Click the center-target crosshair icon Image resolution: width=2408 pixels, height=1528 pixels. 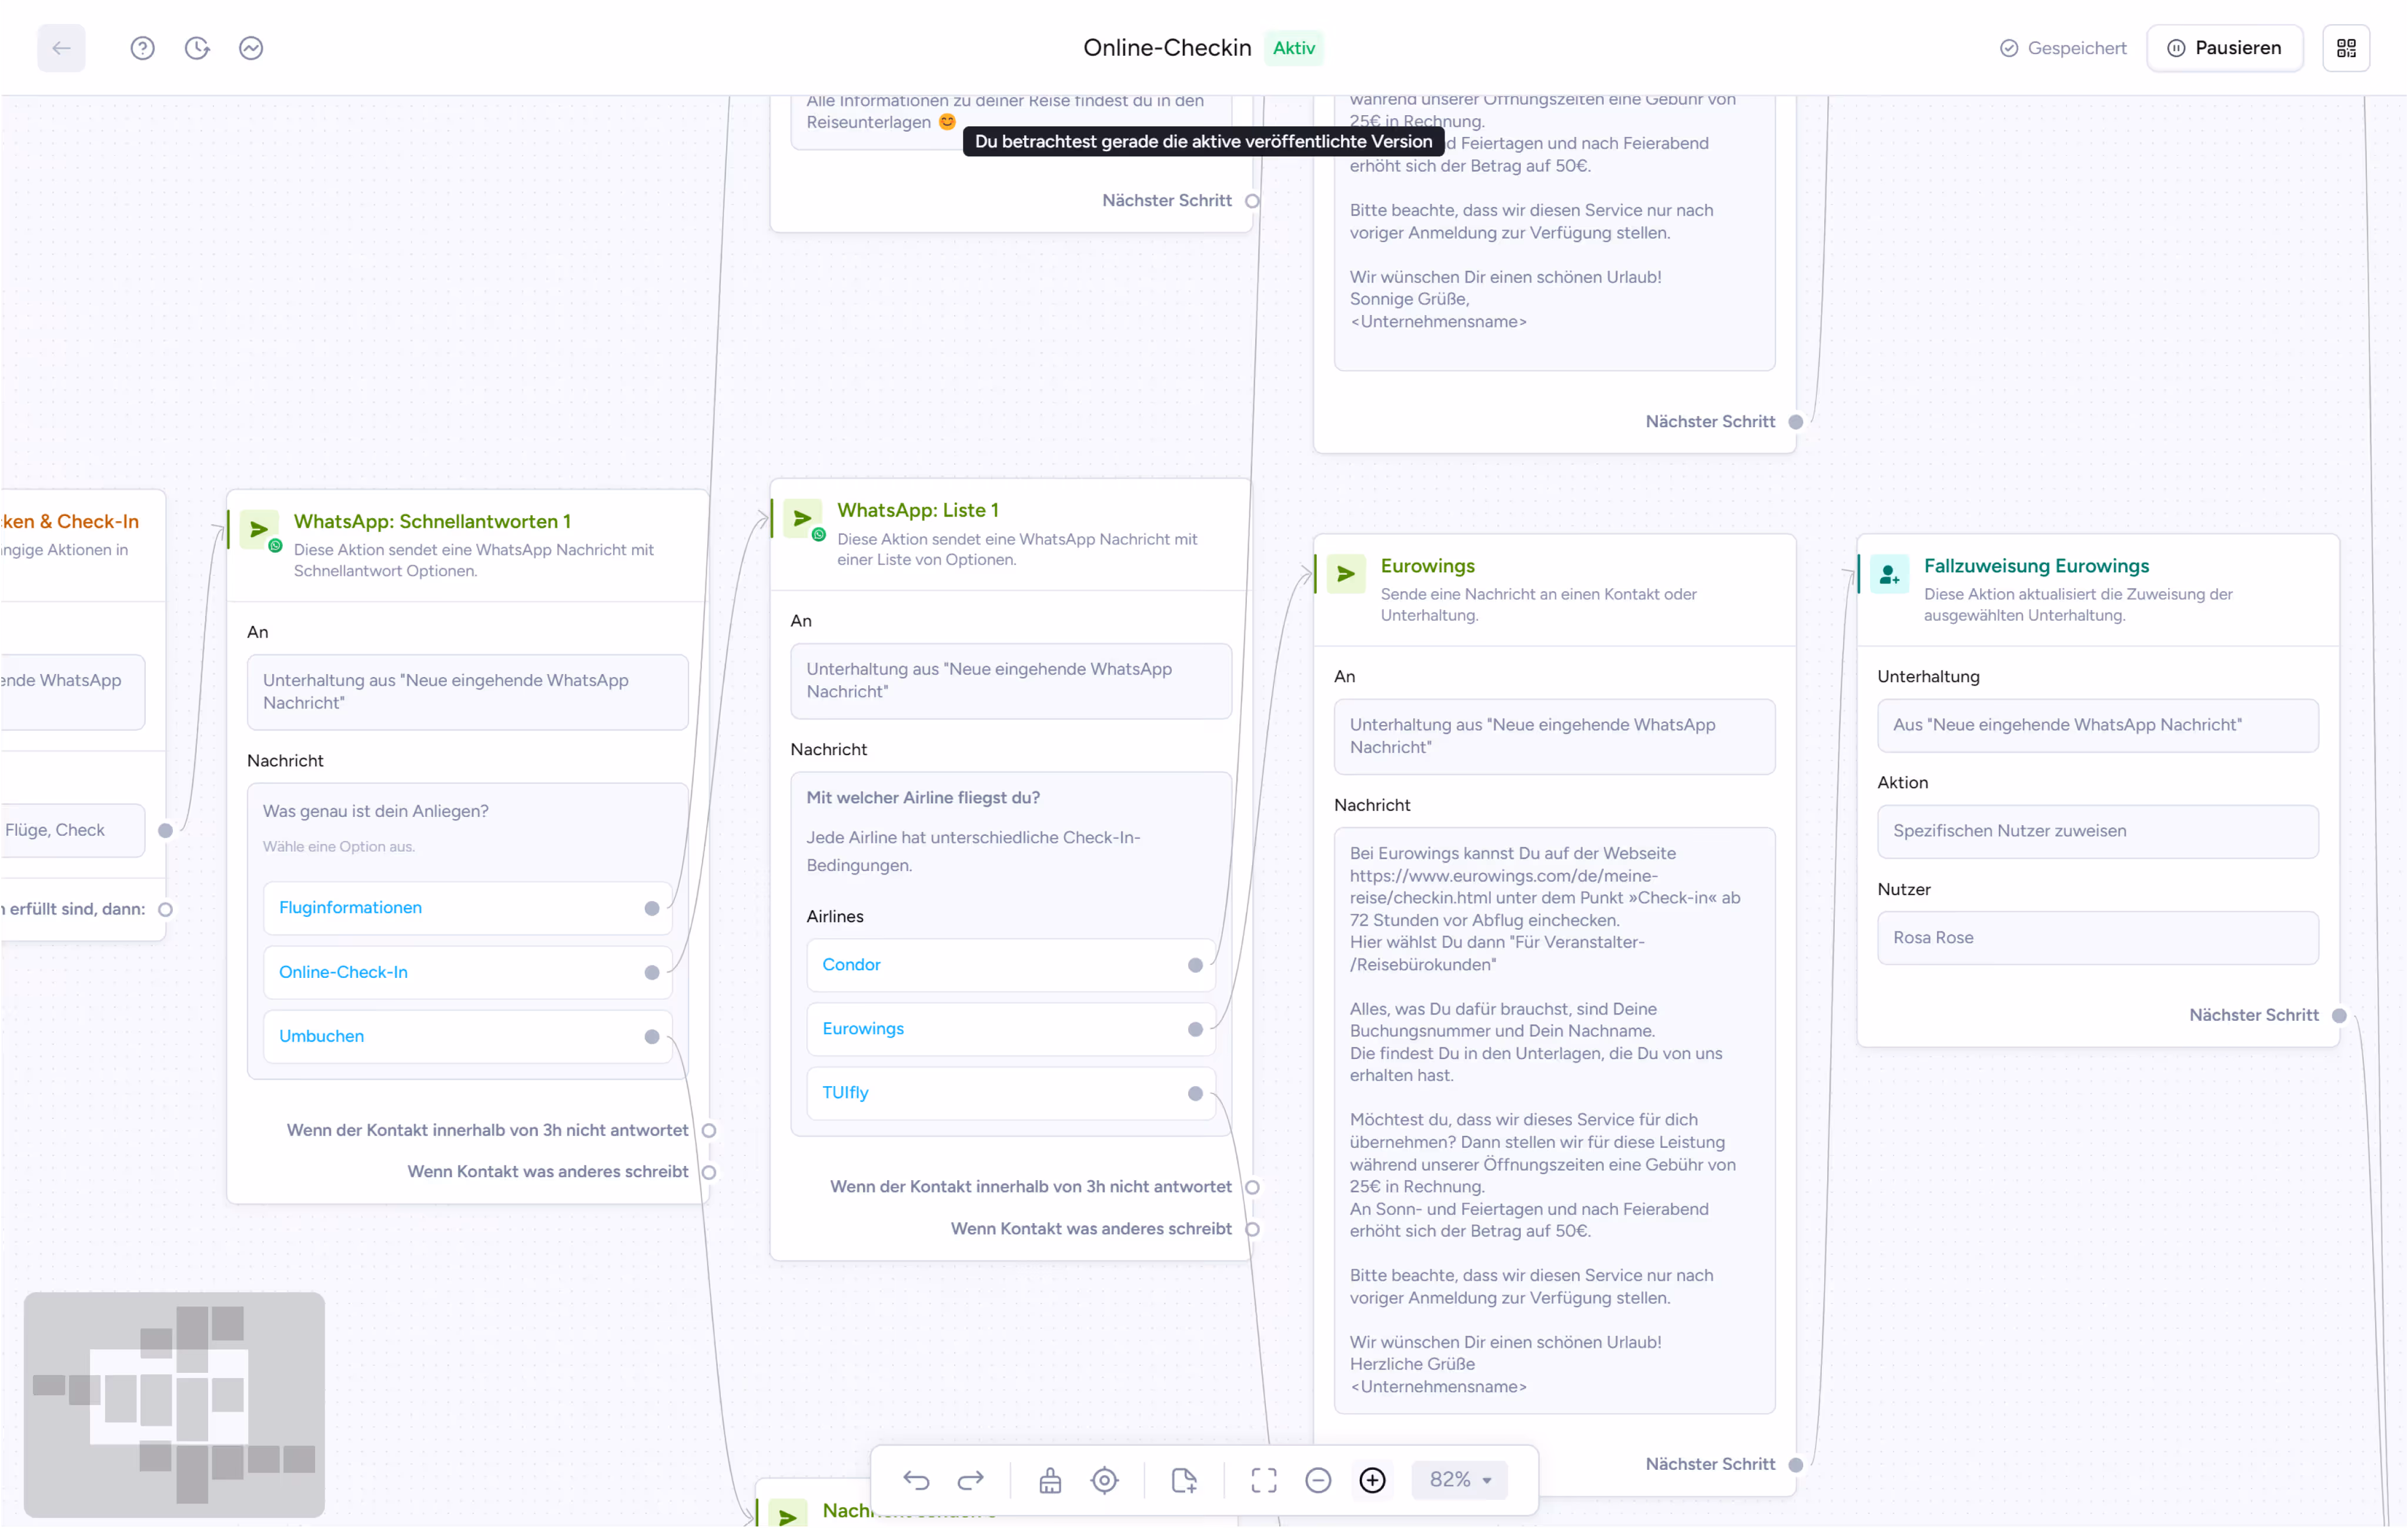1104,1480
